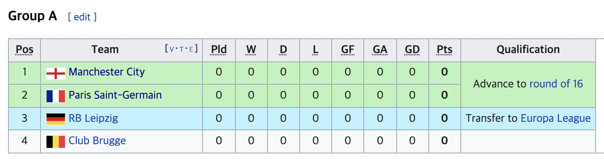Click the Pos column header abbreviation
Viewport: 604px width, 159px height.
(x=24, y=50)
